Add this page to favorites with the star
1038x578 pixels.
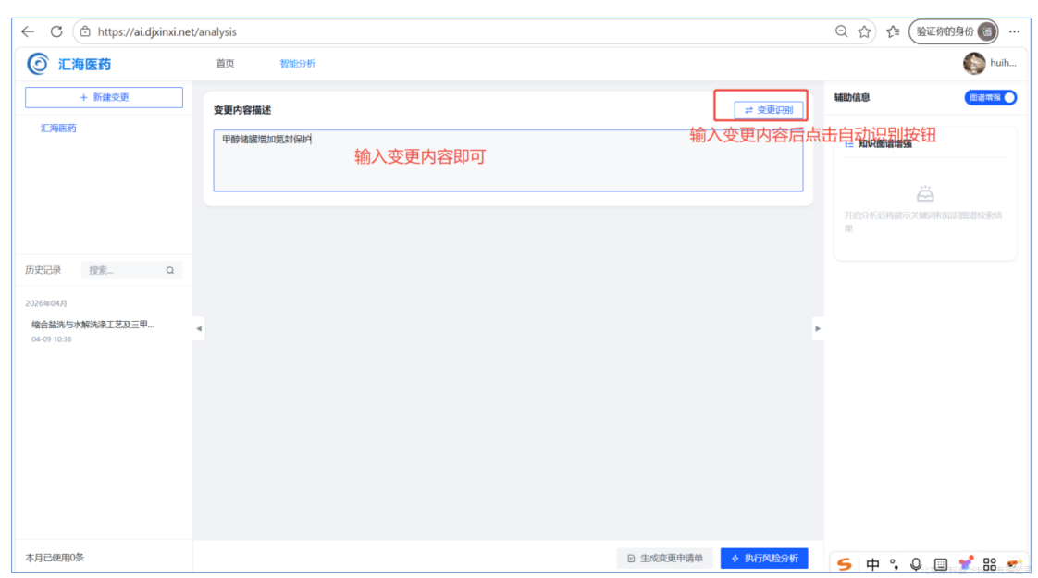coord(865,31)
